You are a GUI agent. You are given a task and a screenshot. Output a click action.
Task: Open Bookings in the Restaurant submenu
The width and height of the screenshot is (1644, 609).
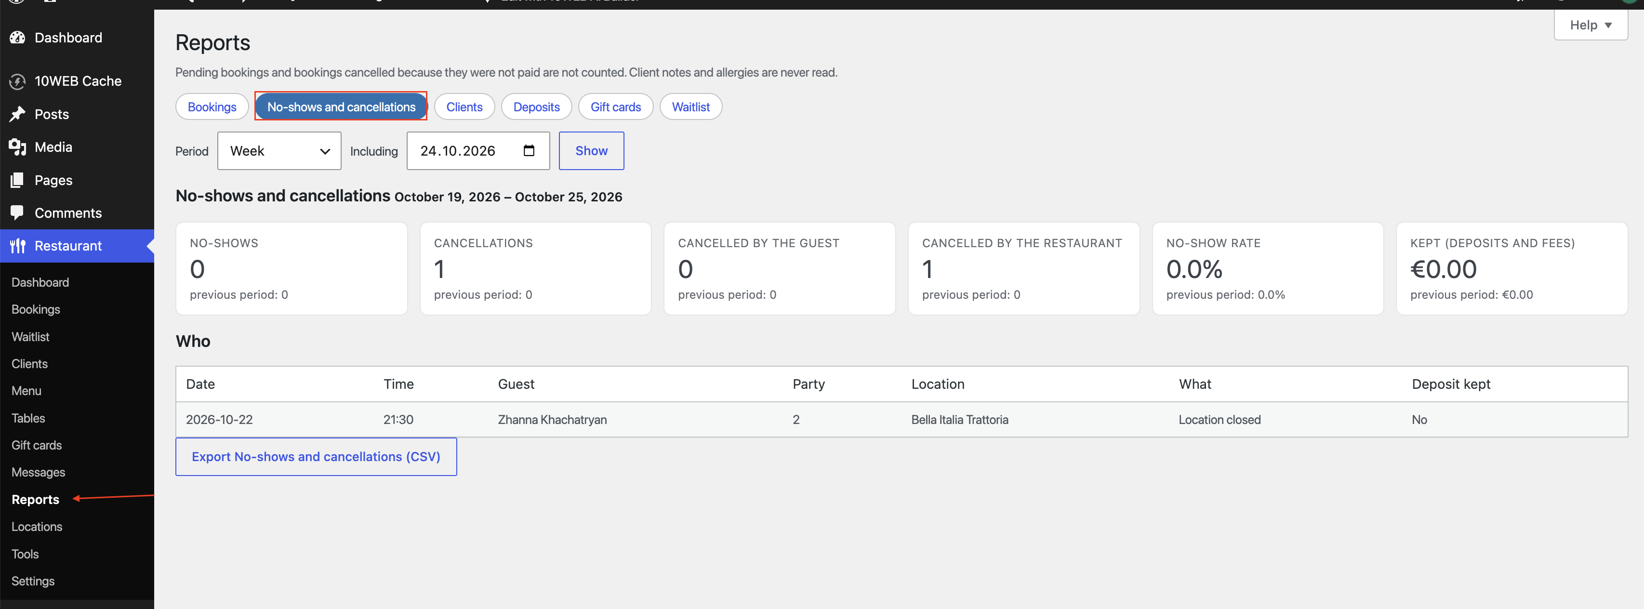coord(36,309)
